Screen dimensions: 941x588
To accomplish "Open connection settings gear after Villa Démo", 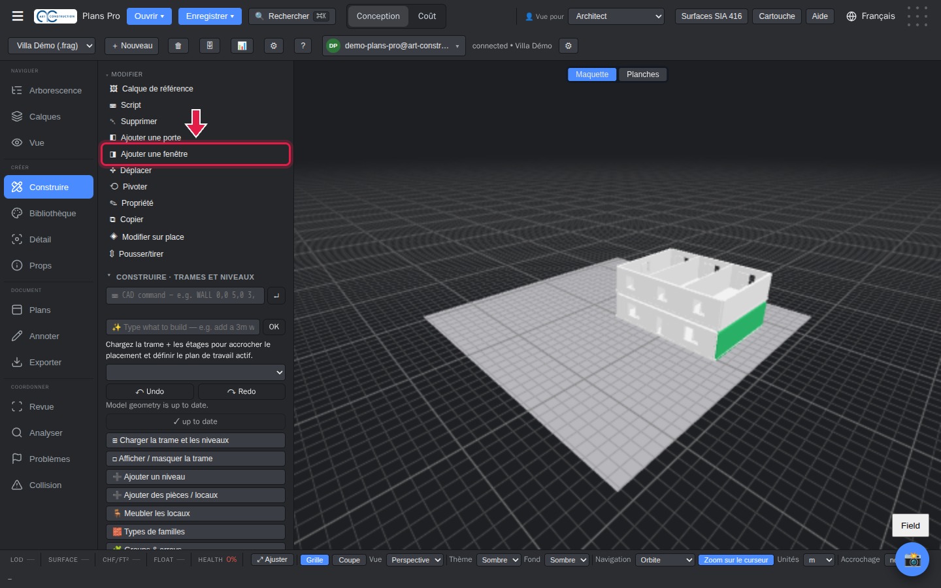I will coord(569,46).
